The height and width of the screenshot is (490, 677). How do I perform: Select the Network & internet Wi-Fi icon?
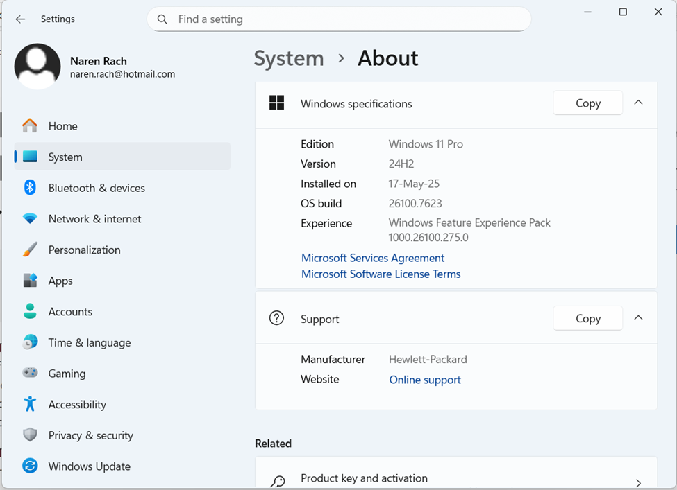point(30,219)
